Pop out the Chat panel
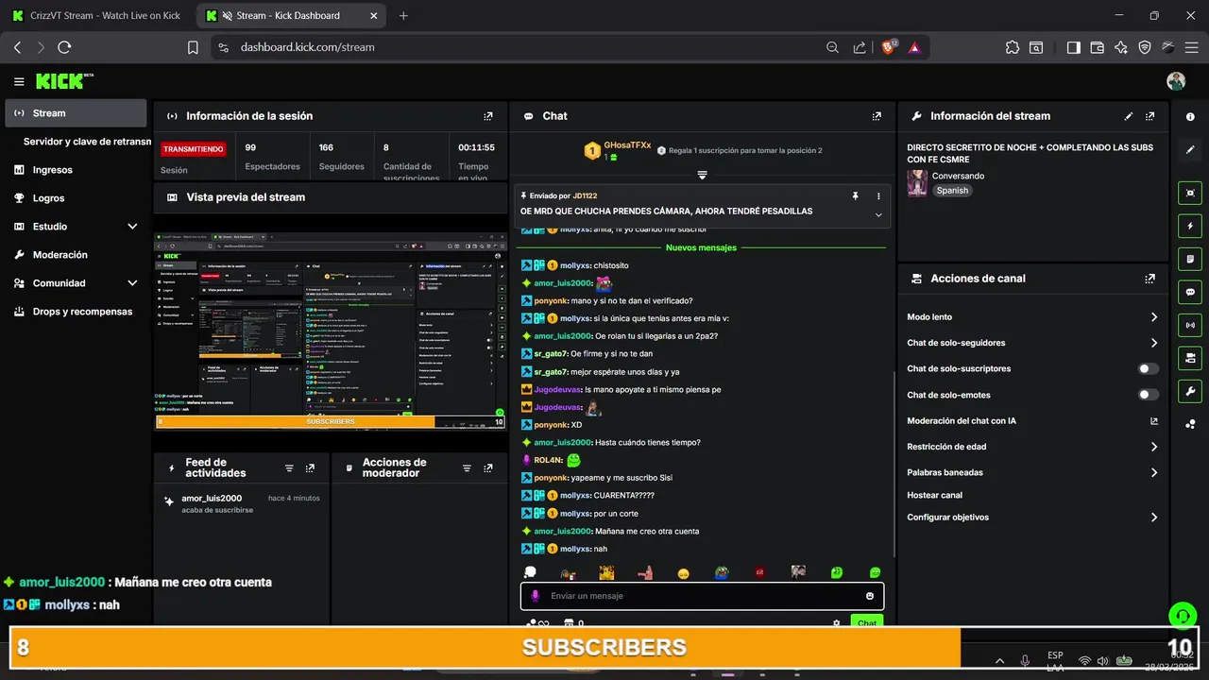This screenshot has height=680, width=1209. (x=877, y=116)
